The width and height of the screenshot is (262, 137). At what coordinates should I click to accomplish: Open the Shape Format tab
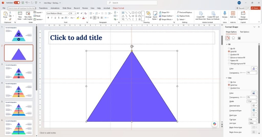[118, 8]
